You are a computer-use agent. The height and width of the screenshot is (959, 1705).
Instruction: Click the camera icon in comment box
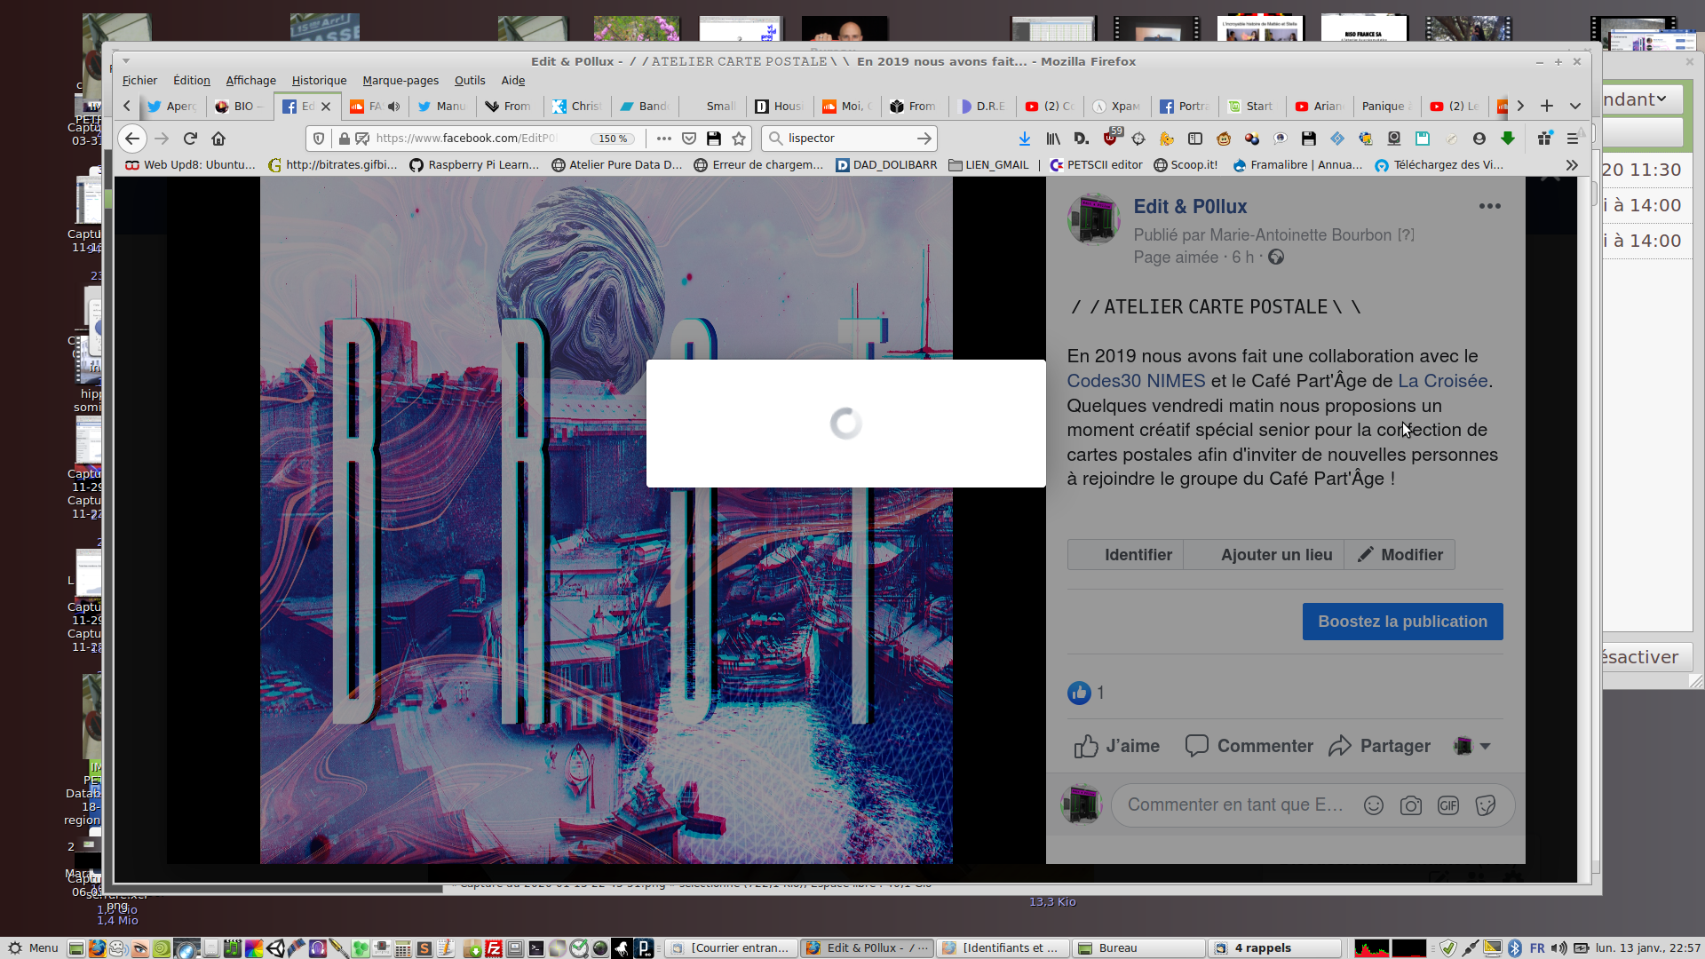coord(1410,805)
